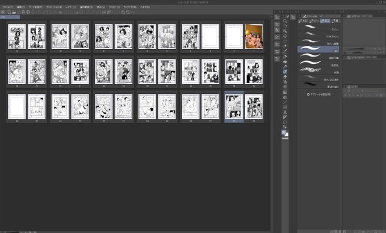Click the Open file folder toolbar icon
Screen dimensions: 386x233
click(x=14, y=12)
